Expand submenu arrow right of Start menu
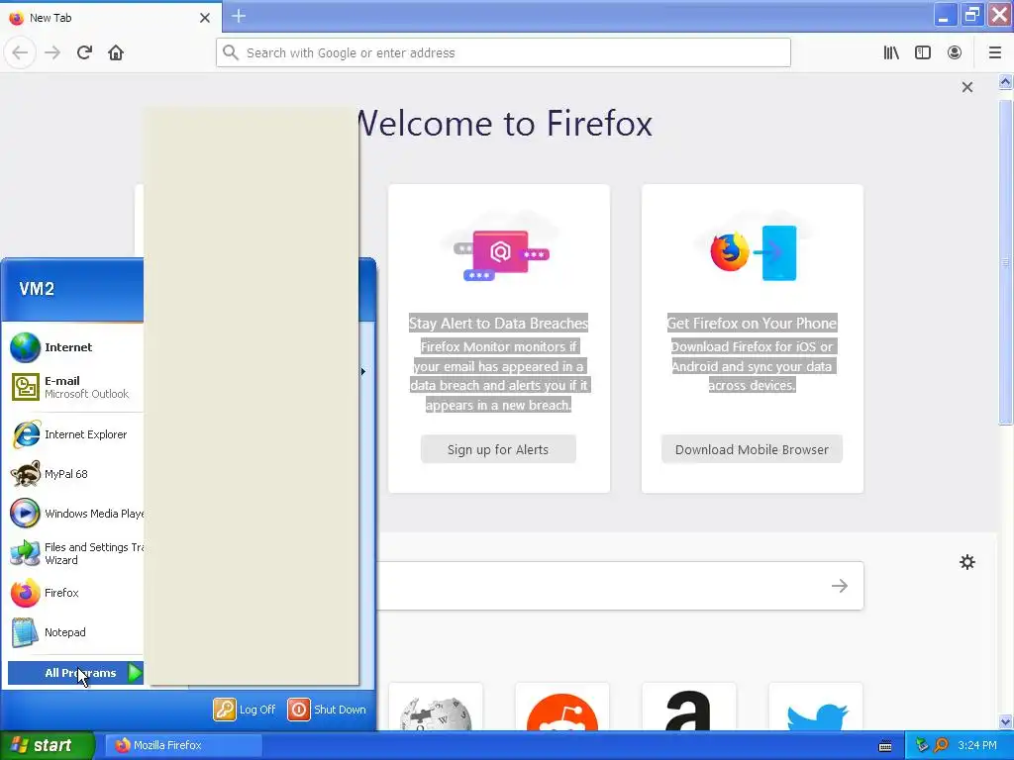 tap(363, 372)
